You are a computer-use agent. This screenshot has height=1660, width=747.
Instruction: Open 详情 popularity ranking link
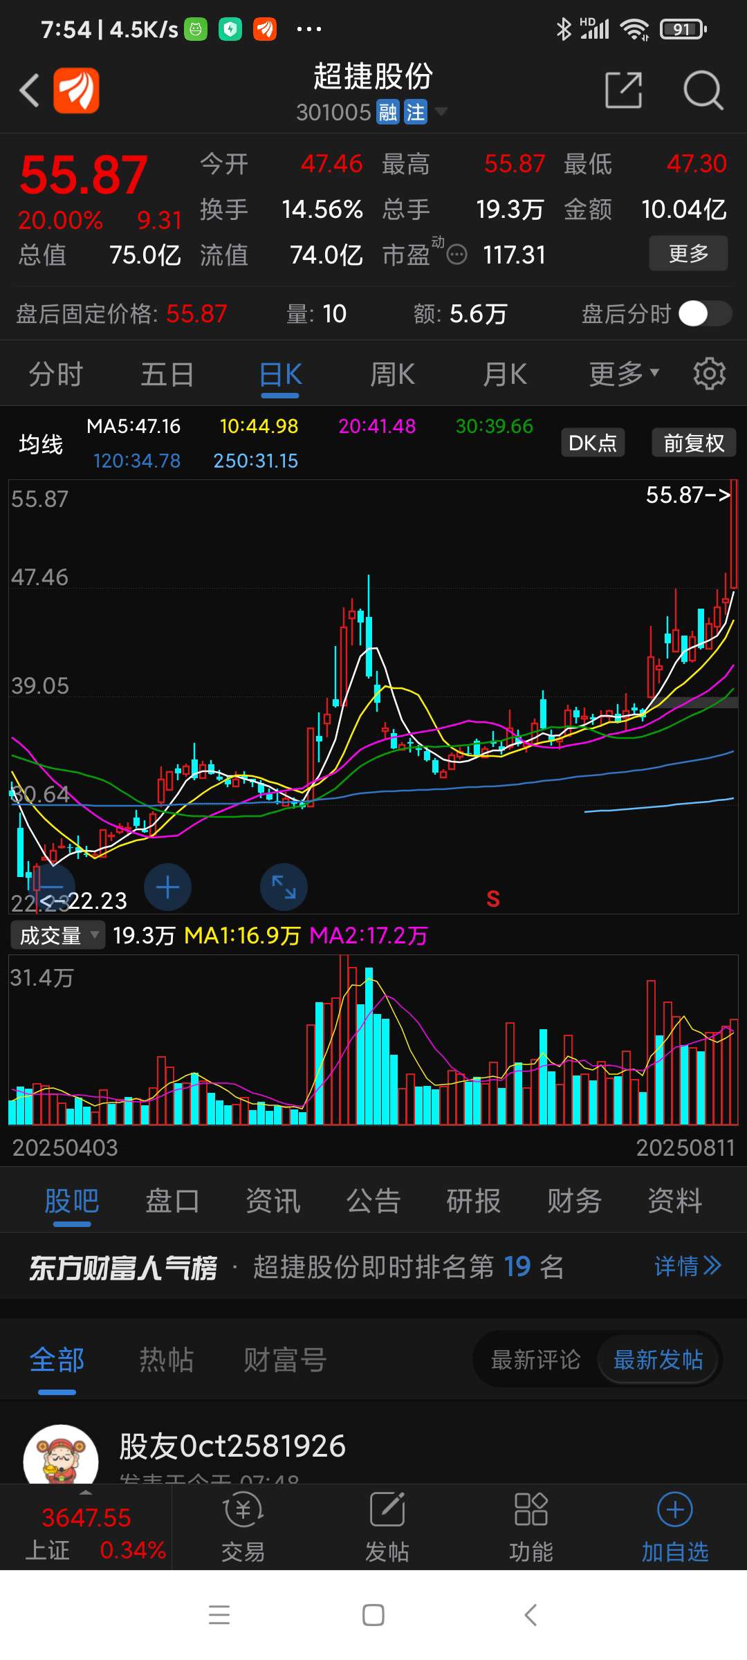[688, 1266]
